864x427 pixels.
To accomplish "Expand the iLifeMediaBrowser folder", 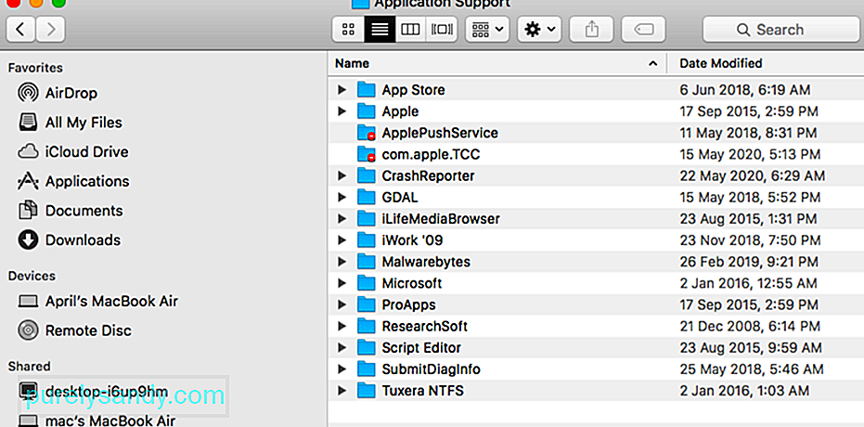I will pos(342,219).
